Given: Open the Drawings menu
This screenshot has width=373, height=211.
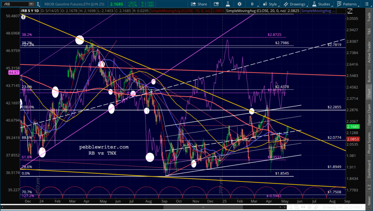Looking at the screenshot, I should coord(295,4).
